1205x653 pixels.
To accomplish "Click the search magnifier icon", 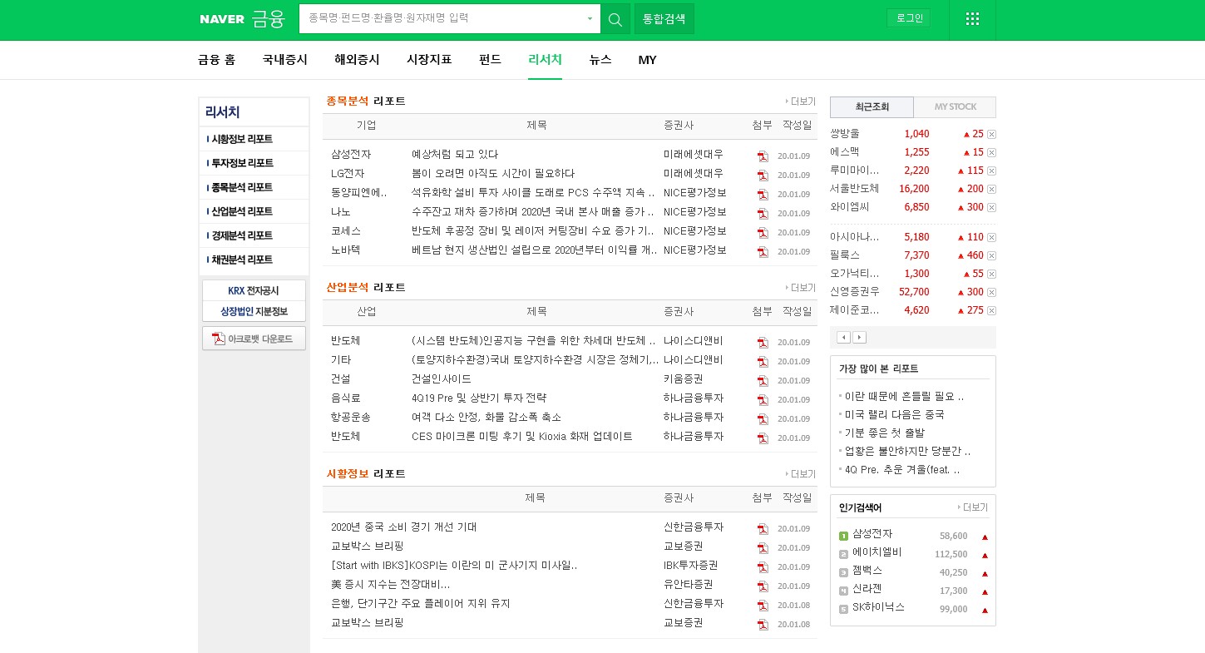I will click(x=615, y=19).
